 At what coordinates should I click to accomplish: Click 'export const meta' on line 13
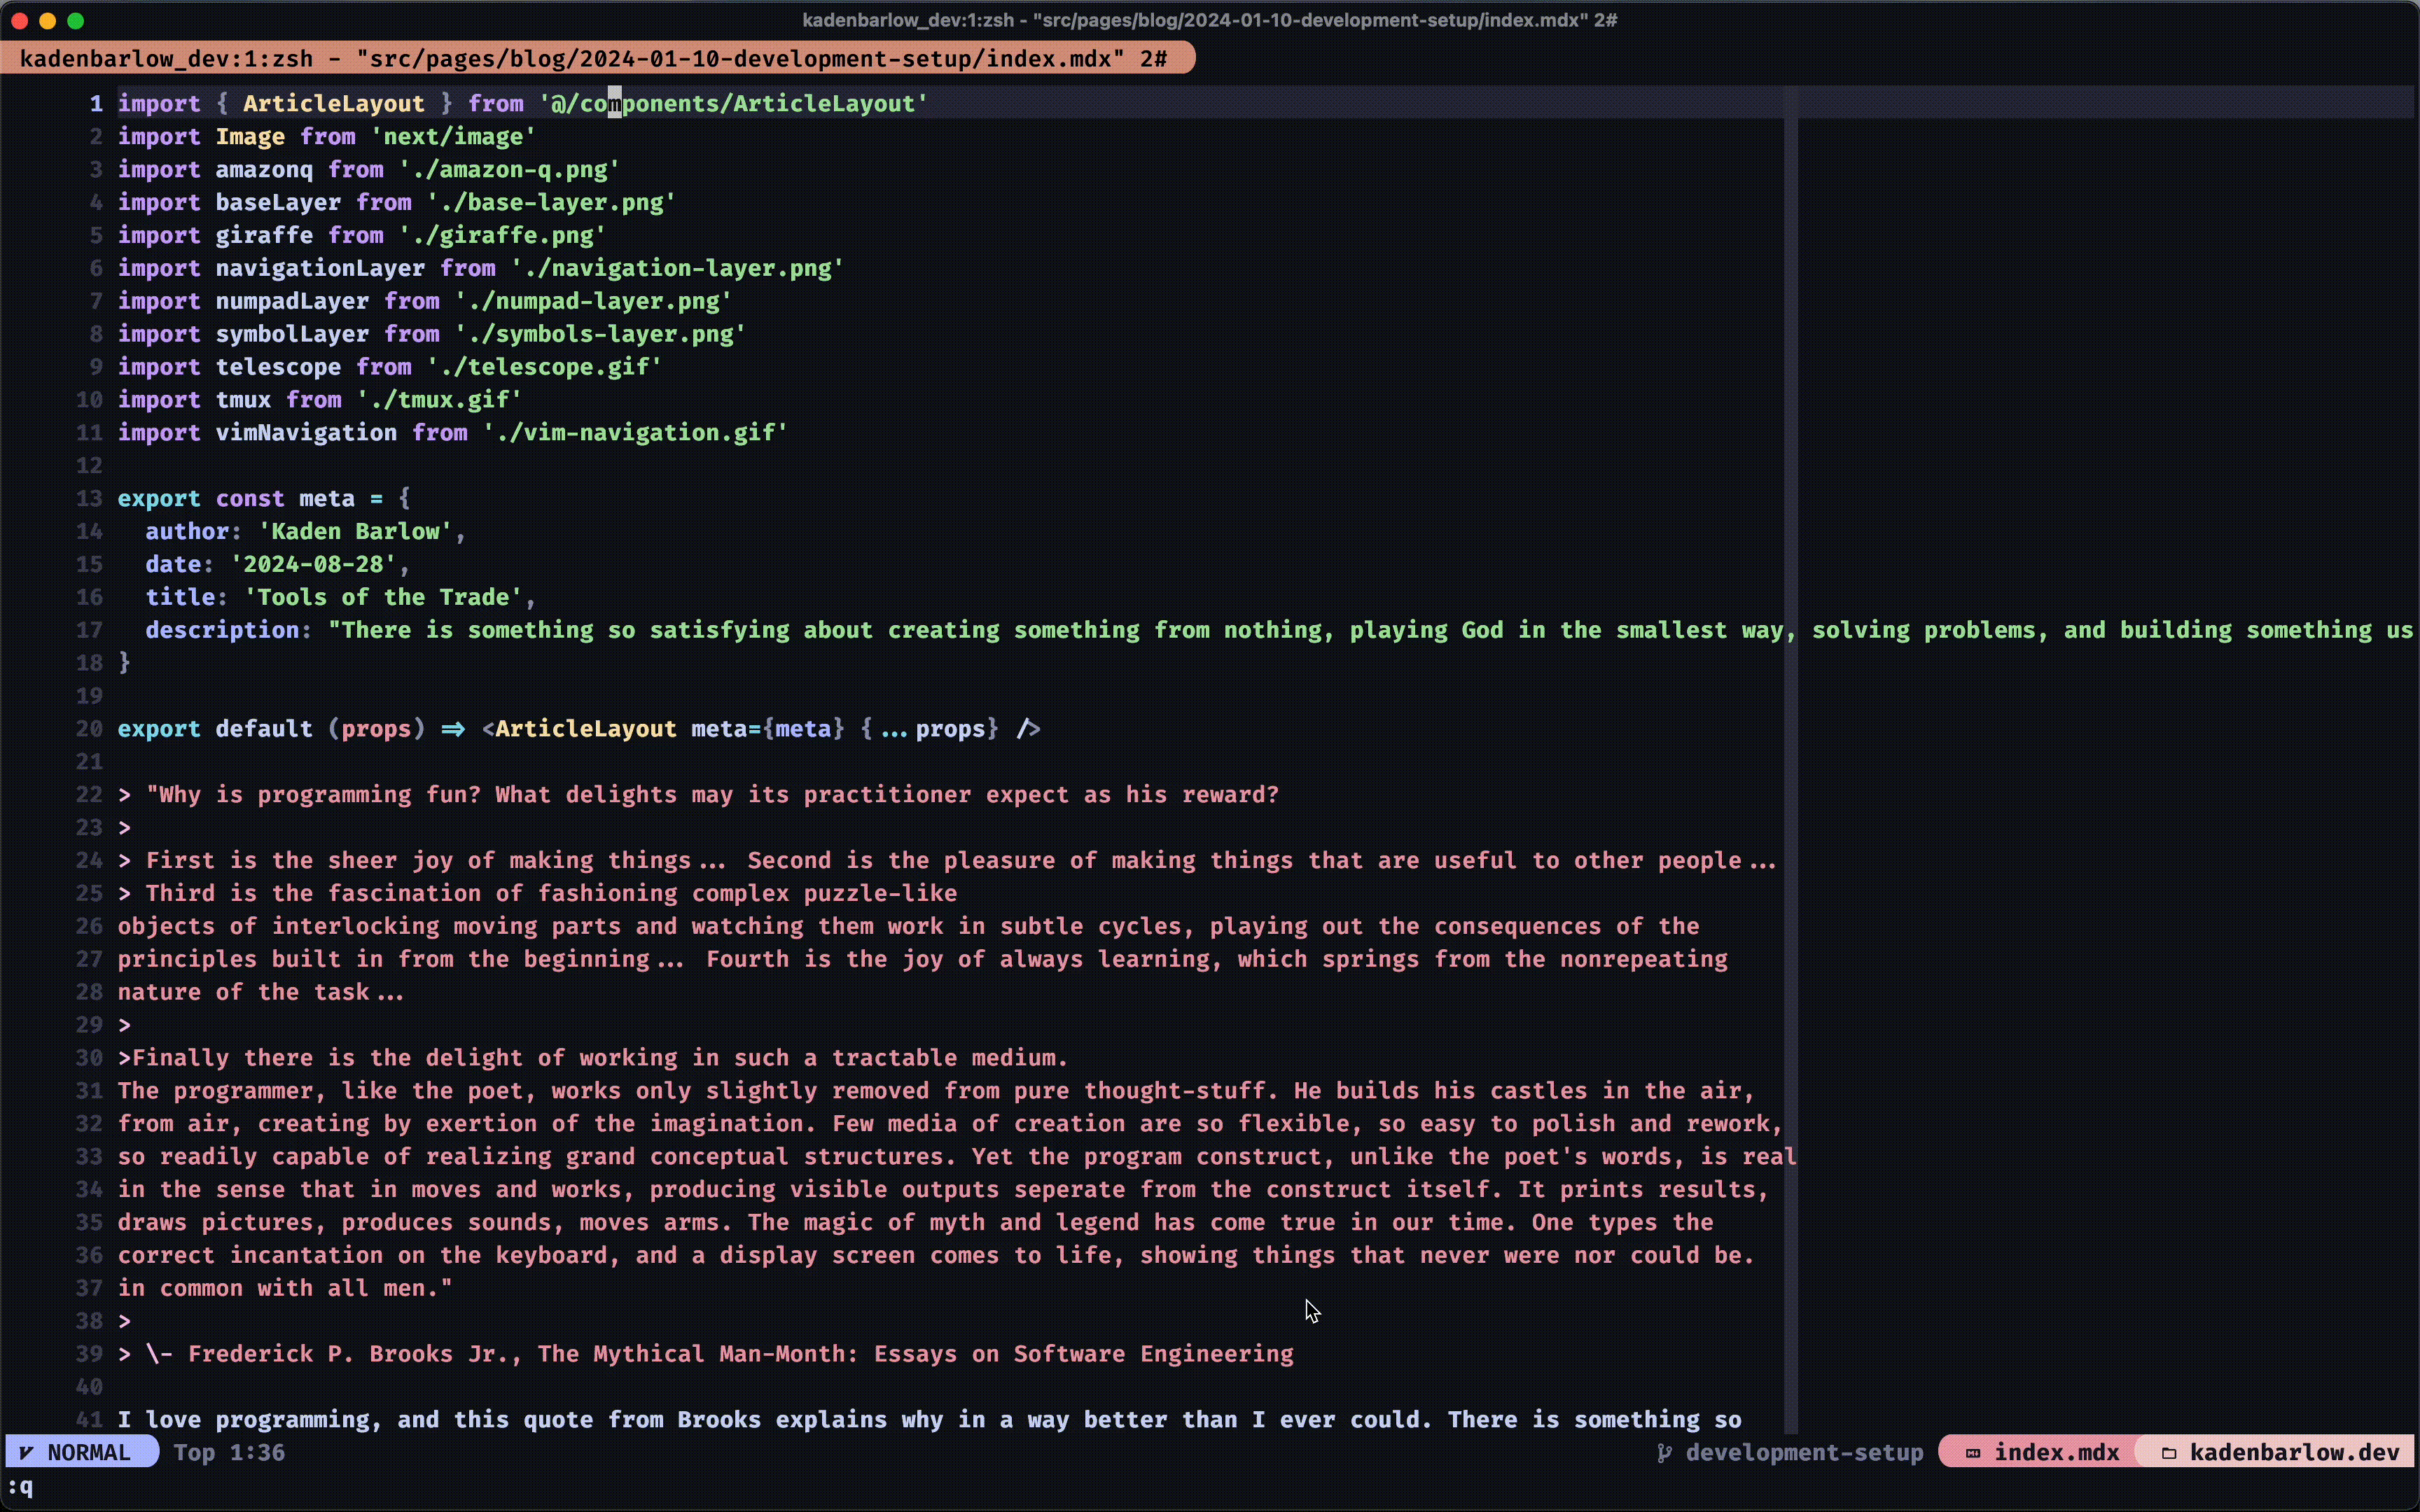pos(236,498)
